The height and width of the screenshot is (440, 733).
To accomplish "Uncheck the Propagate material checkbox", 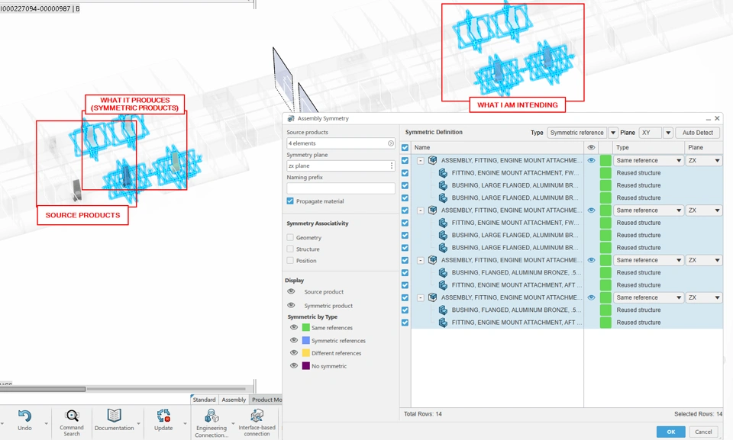I will pos(290,201).
